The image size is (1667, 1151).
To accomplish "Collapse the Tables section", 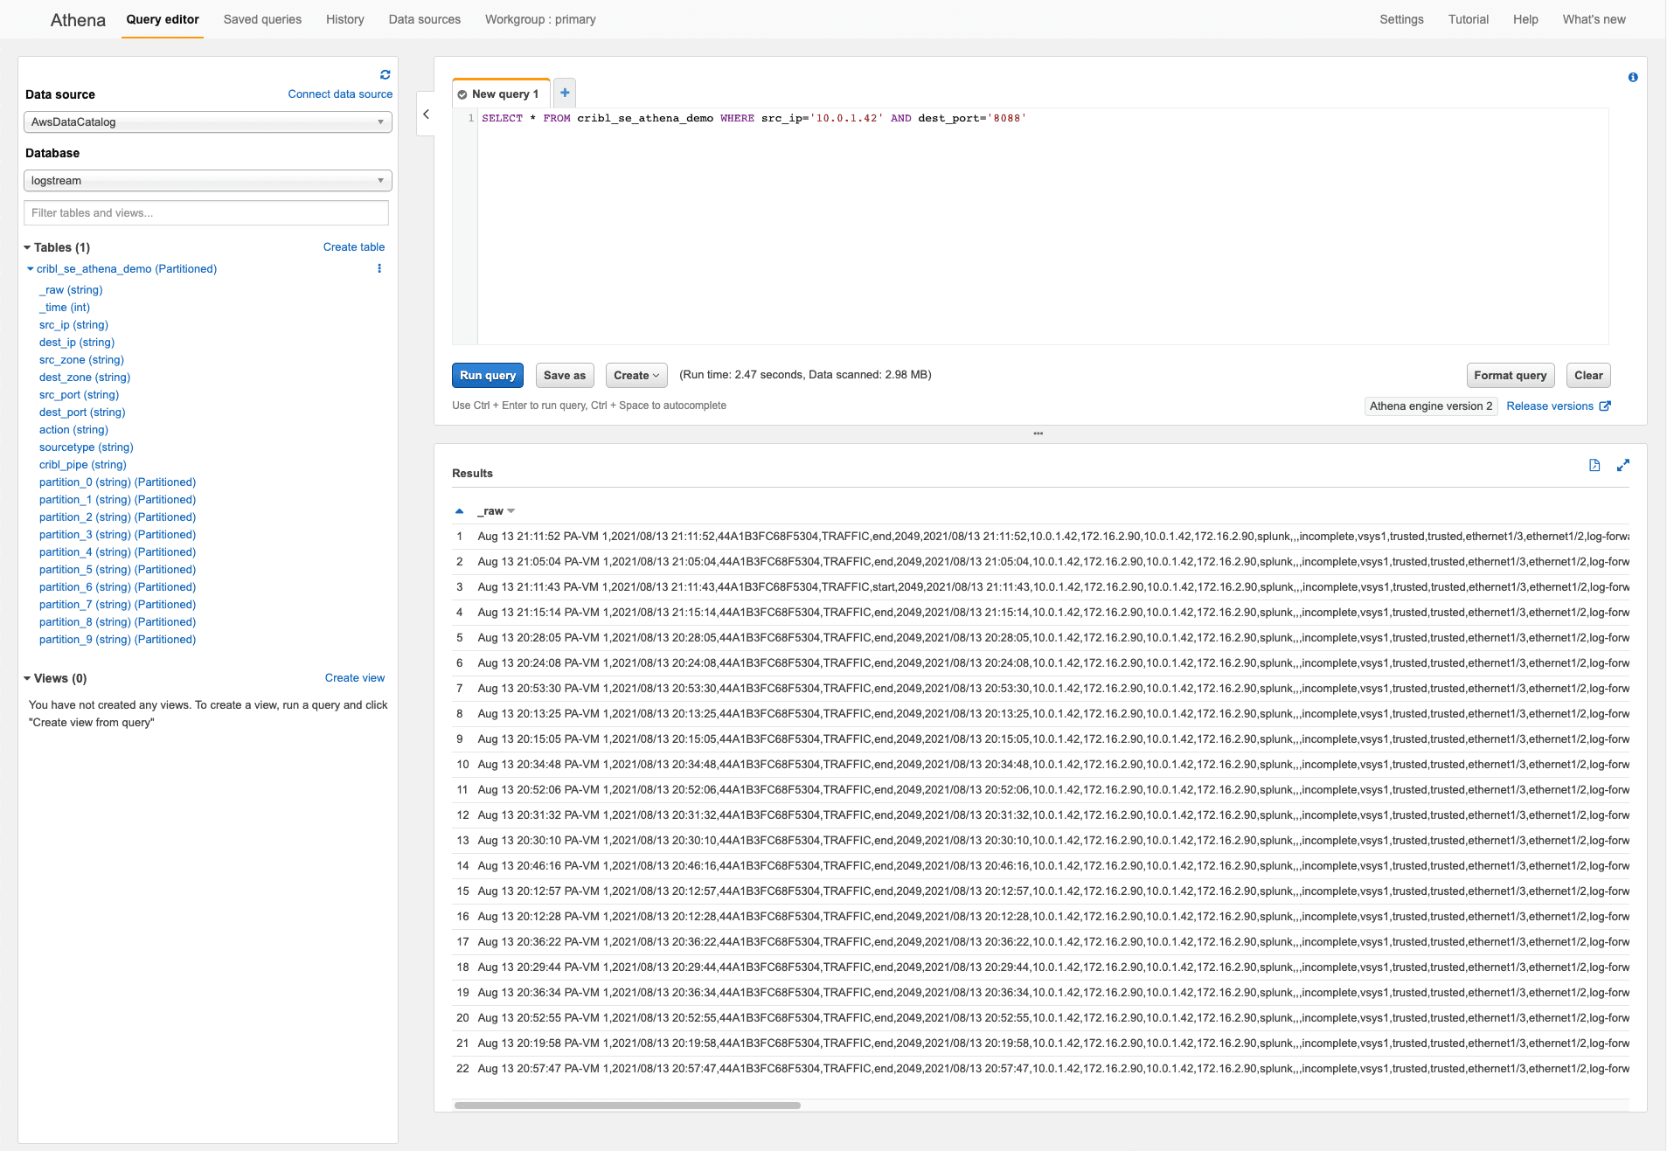I will (27, 248).
